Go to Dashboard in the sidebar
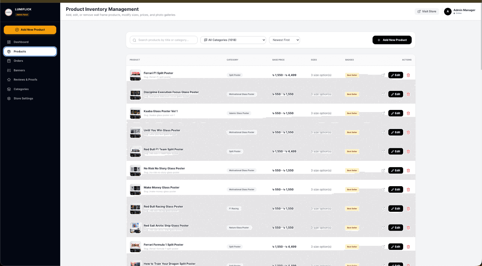482x266 pixels. [30, 42]
